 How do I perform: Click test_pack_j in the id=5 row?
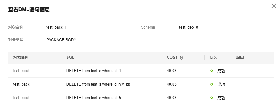coord(23,98)
